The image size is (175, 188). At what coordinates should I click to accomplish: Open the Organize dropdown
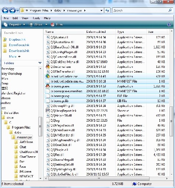click(14, 25)
